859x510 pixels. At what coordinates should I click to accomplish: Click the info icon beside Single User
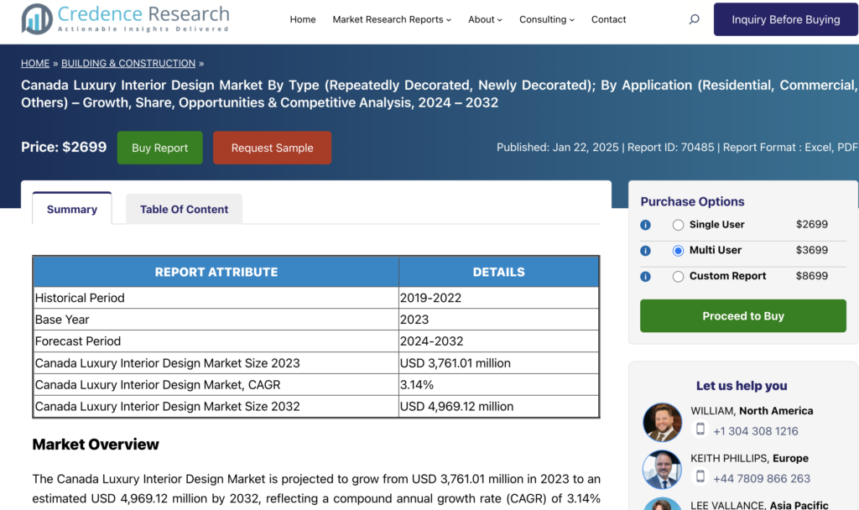coord(645,225)
